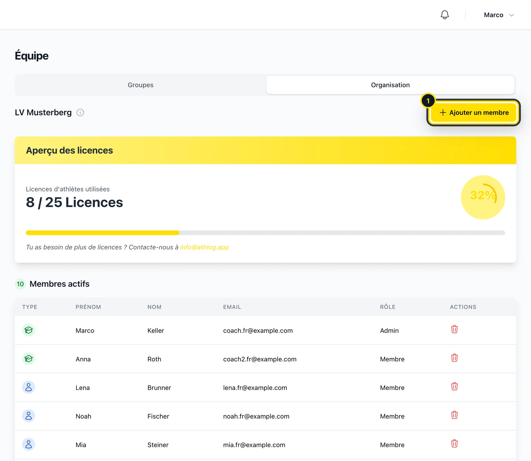Click the Admin role cell

(389, 331)
